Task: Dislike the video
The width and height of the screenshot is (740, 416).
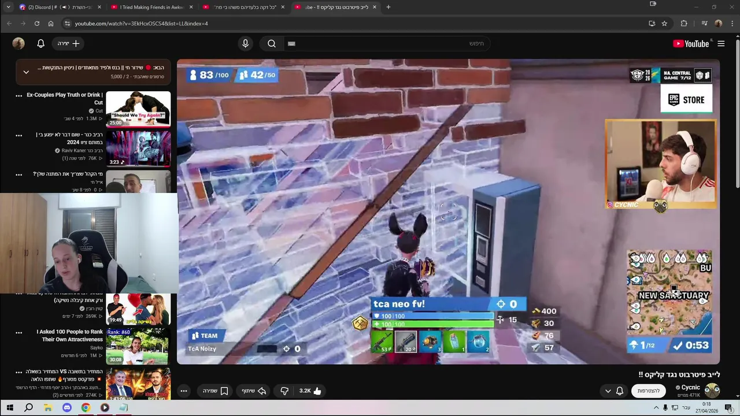Action: [x=284, y=391]
